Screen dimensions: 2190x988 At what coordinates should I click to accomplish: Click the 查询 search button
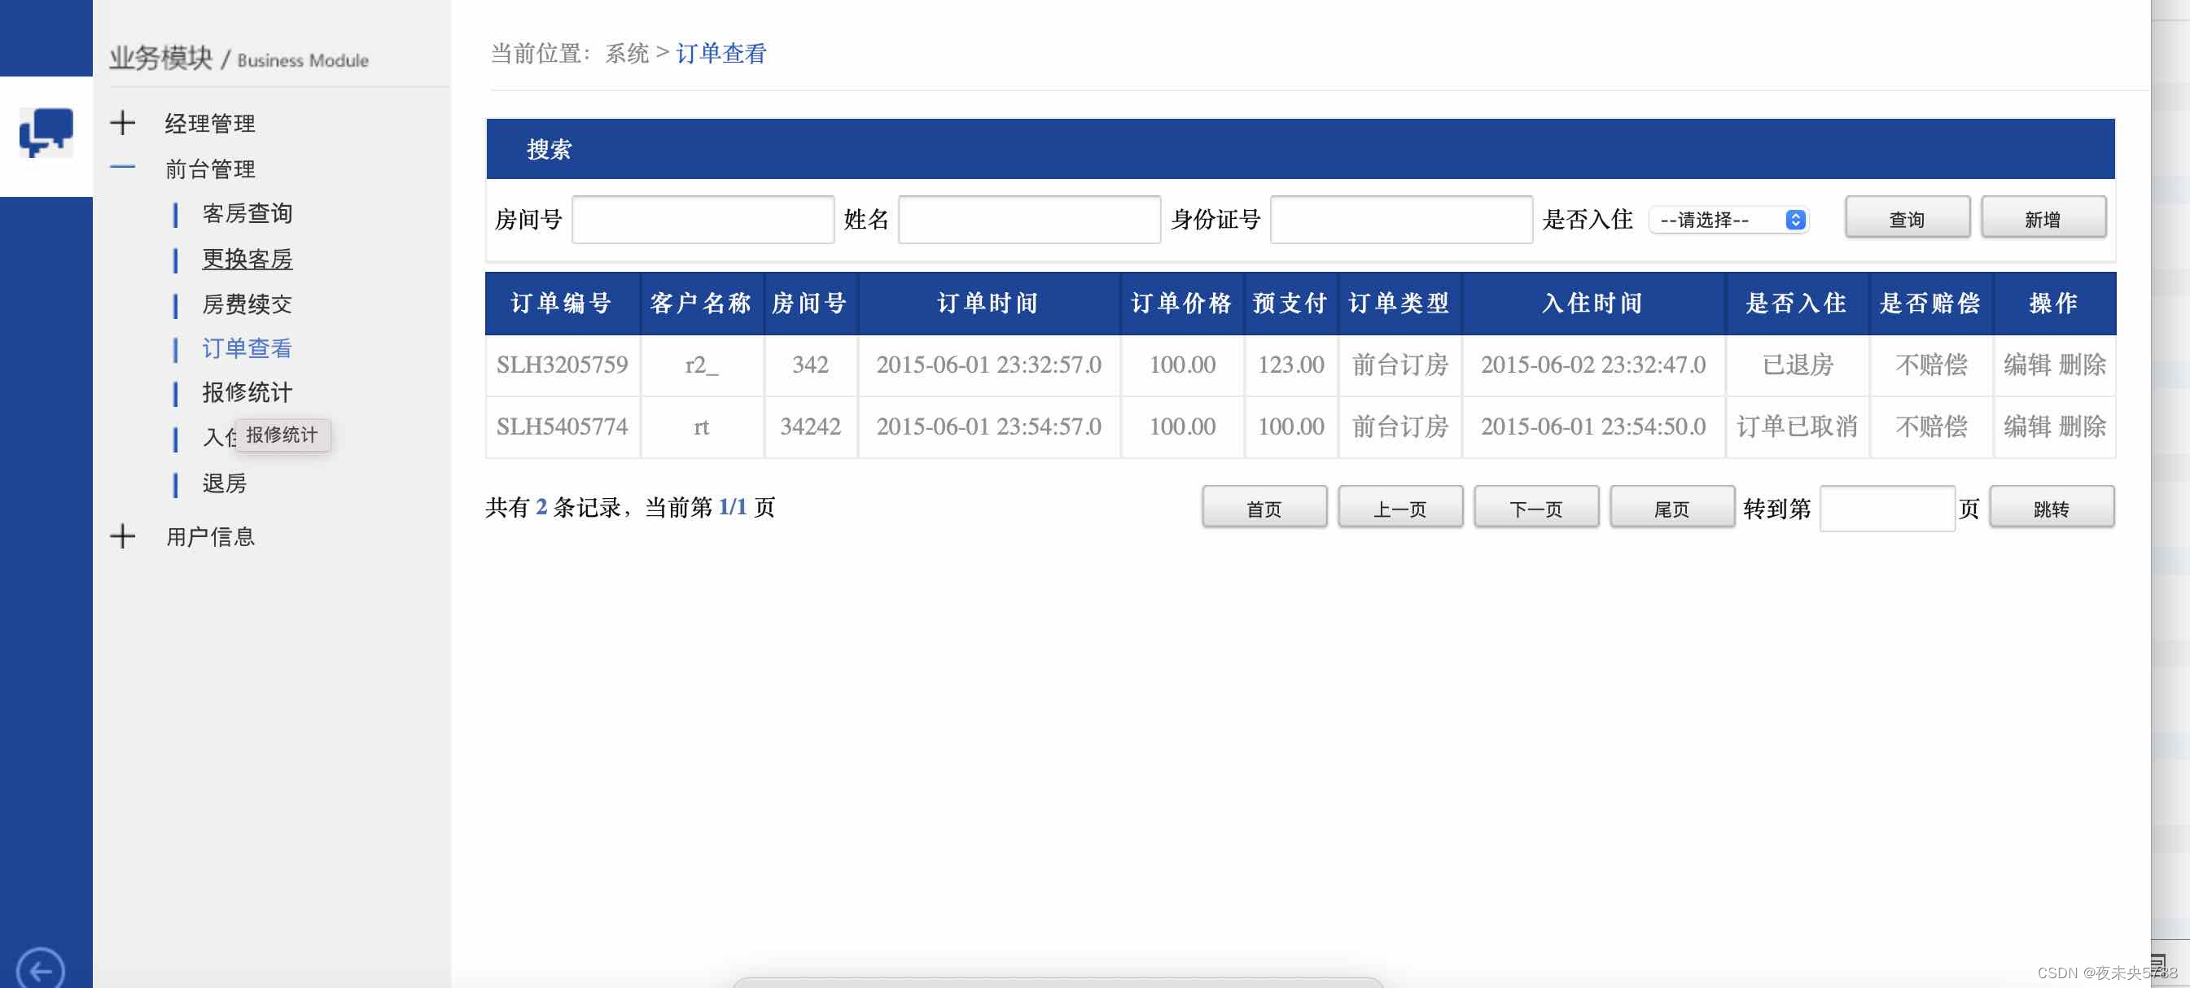pos(1907,219)
